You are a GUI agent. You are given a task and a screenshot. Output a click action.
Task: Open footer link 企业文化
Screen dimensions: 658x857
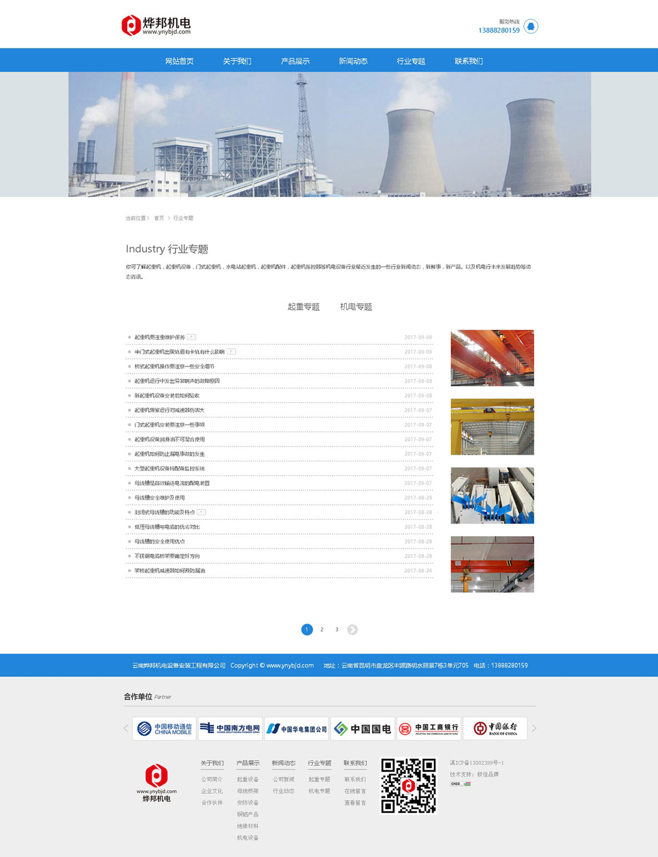point(212,791)
